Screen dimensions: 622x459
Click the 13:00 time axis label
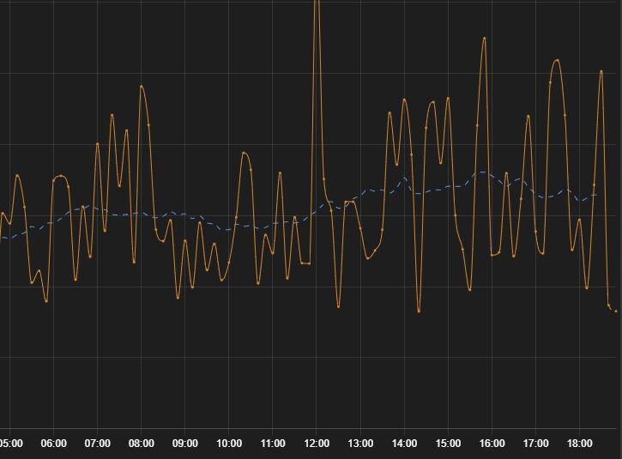point(360,444)
